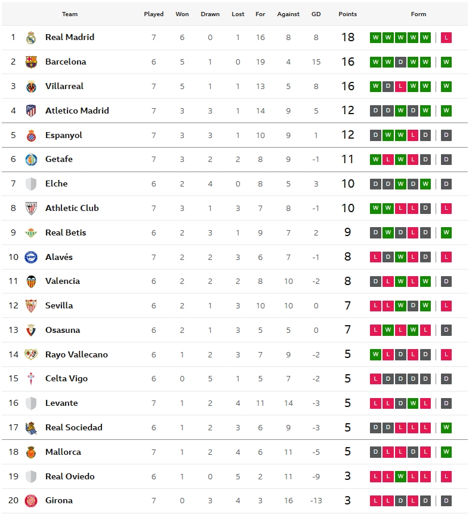Click the Barcelona club crest
This screenshot has width=469, height=514.
coord(31,62)
